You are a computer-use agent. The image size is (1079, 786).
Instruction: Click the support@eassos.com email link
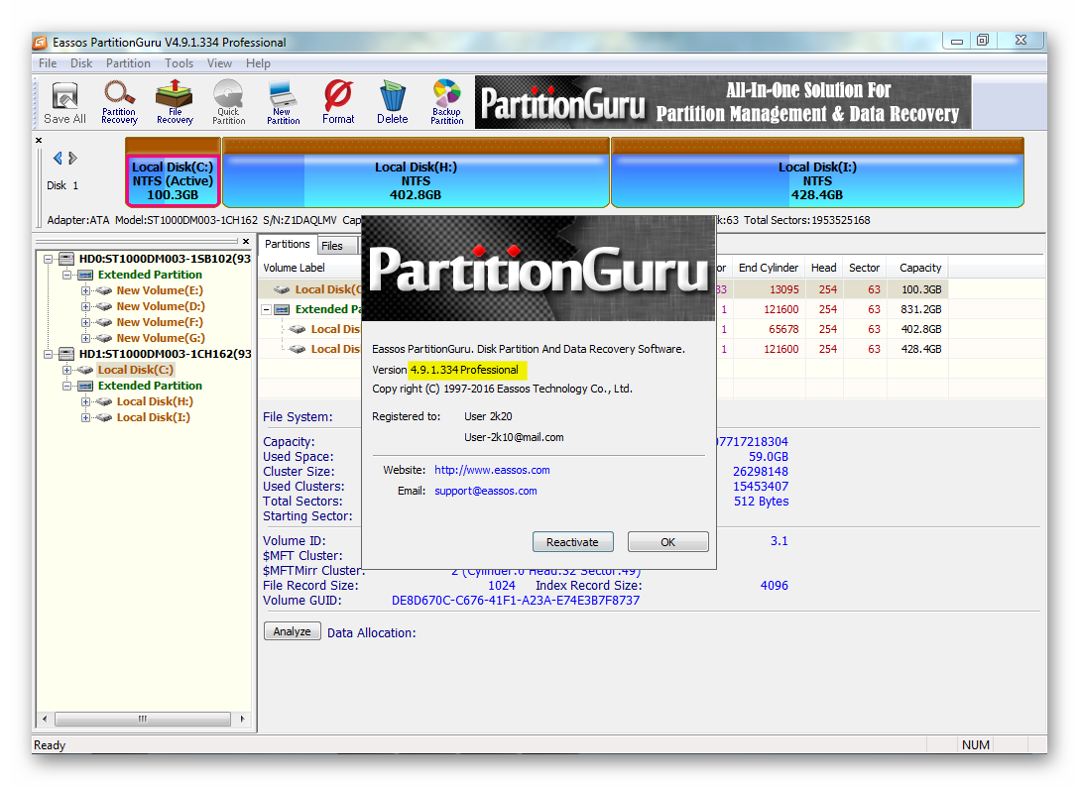[x=486, y=491]
